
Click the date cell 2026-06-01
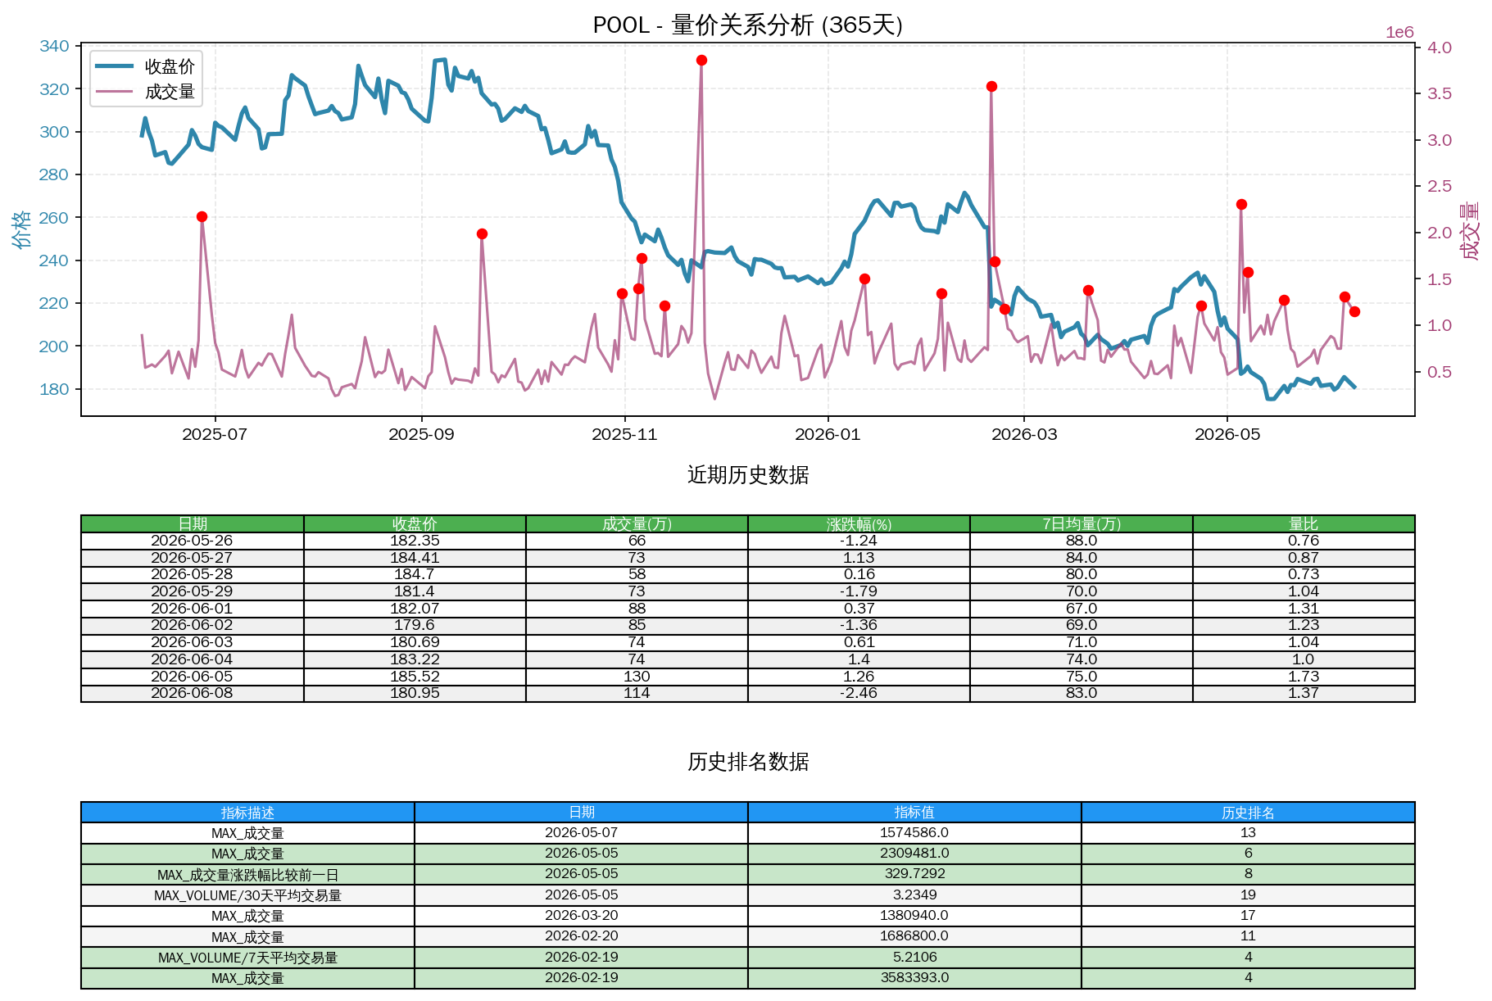coord(192,609)
